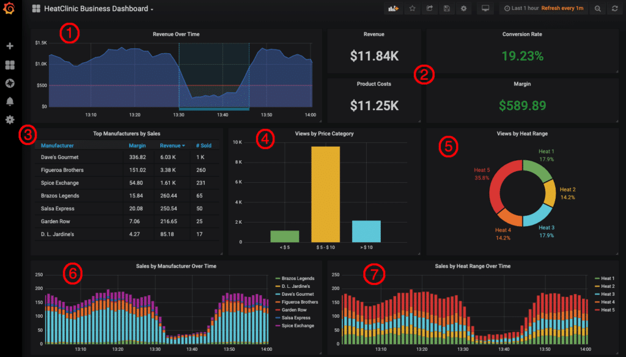Click the green < $5 bar
Viewport: 626px width, 357px height.
click(285, 237)
